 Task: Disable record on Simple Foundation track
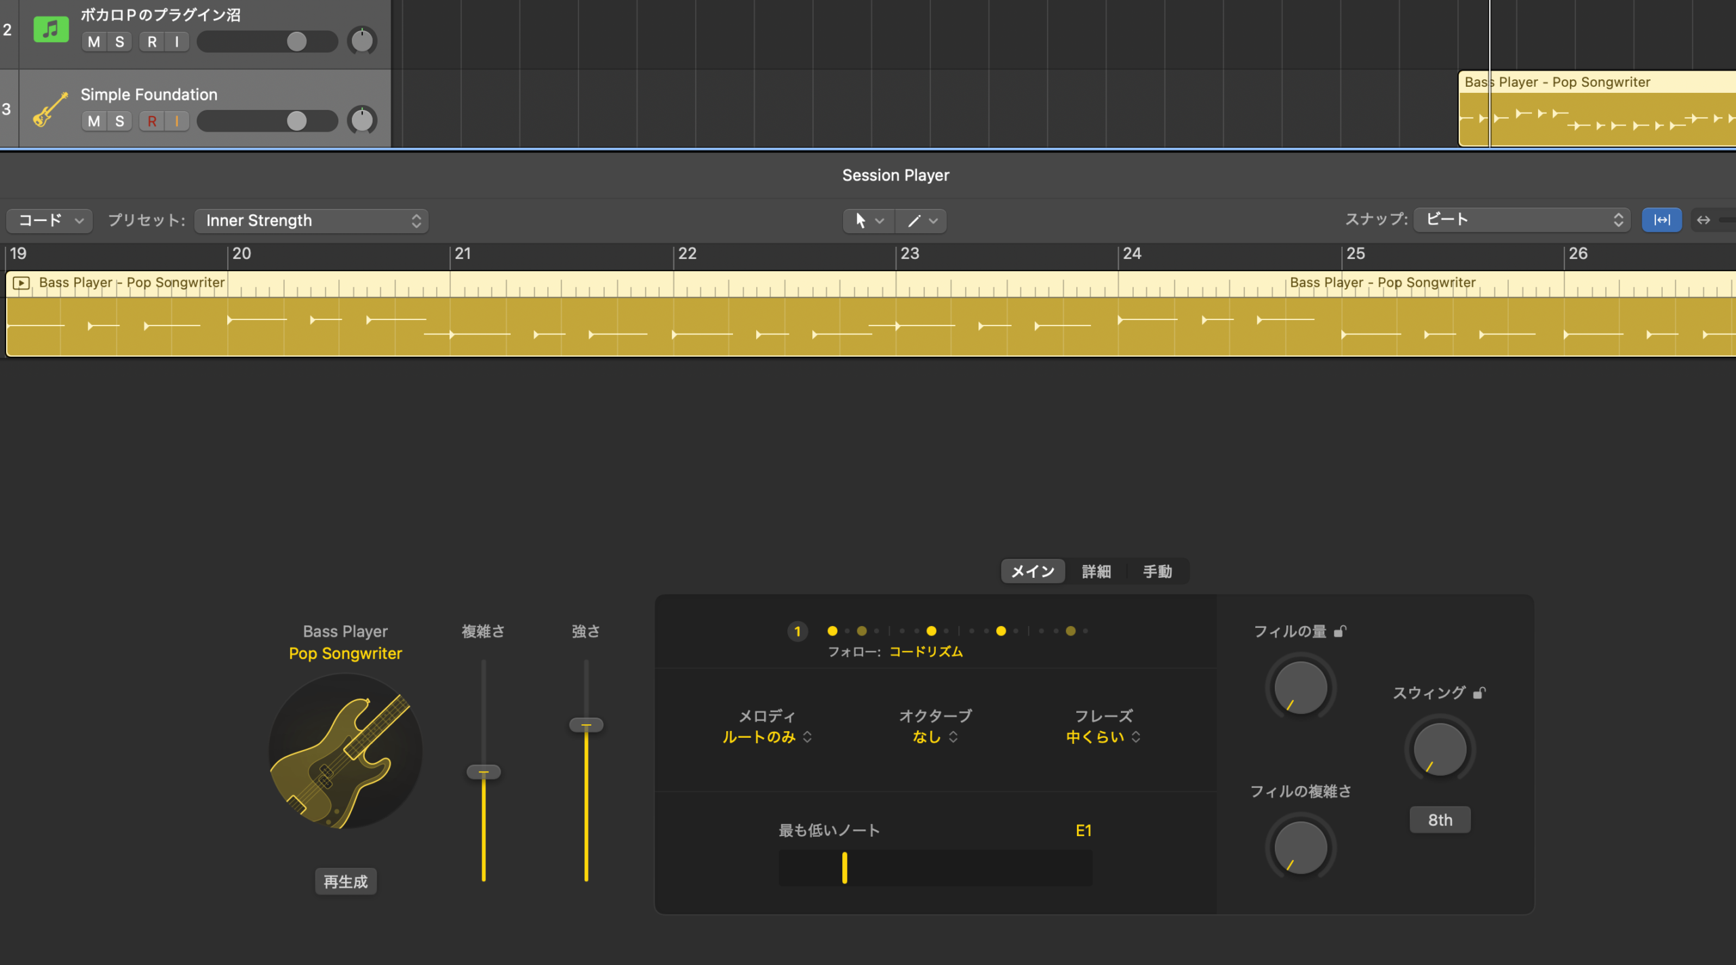(x=152, y=121)
